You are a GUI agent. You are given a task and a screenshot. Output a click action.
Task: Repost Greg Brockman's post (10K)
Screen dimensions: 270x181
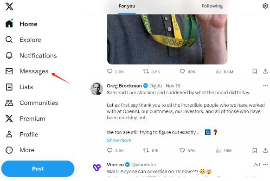tap(146, 150)
